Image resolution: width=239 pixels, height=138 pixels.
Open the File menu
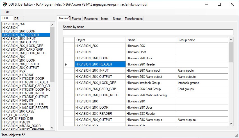pyautogui.click(x=7, y=12)
